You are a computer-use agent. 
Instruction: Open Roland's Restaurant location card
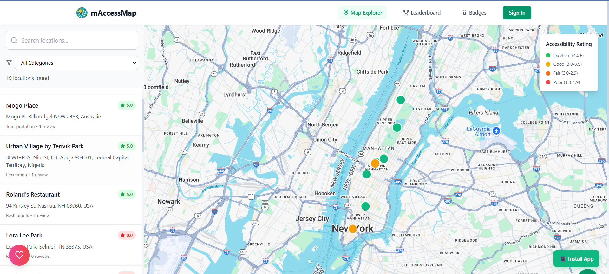point(71,204)
